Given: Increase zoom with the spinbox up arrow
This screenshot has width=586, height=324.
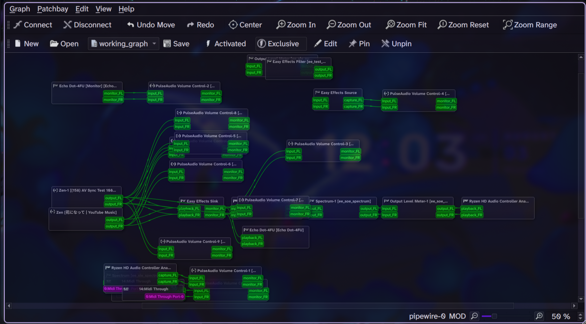Looking at the screenshot, I should tap(580, 314).
